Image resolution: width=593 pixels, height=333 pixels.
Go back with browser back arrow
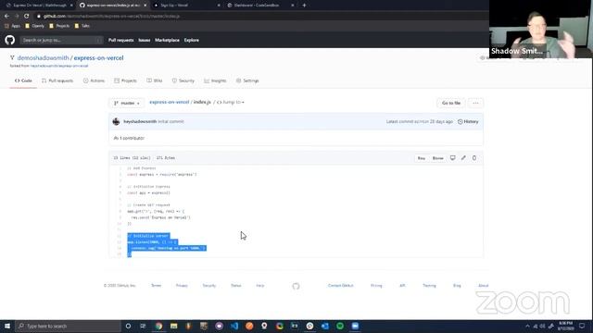pos(6,17)
